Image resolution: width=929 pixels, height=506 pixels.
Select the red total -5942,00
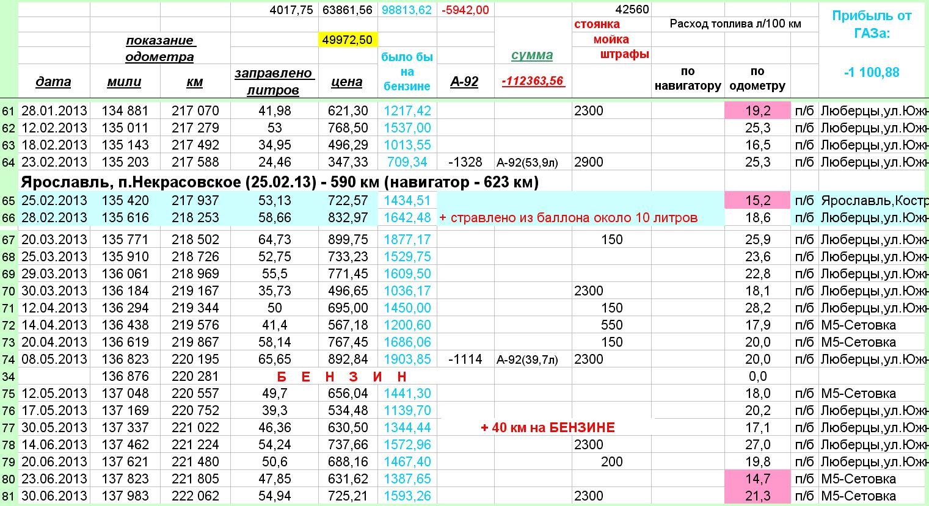[x=465, y=10]
